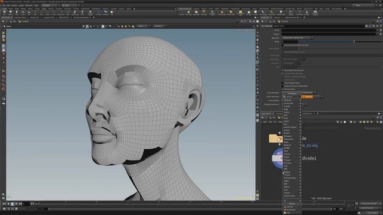Screen dimensions: 383x215
Task: Toggle Recompute Point Normals checkbox
Action: (282, 70)
